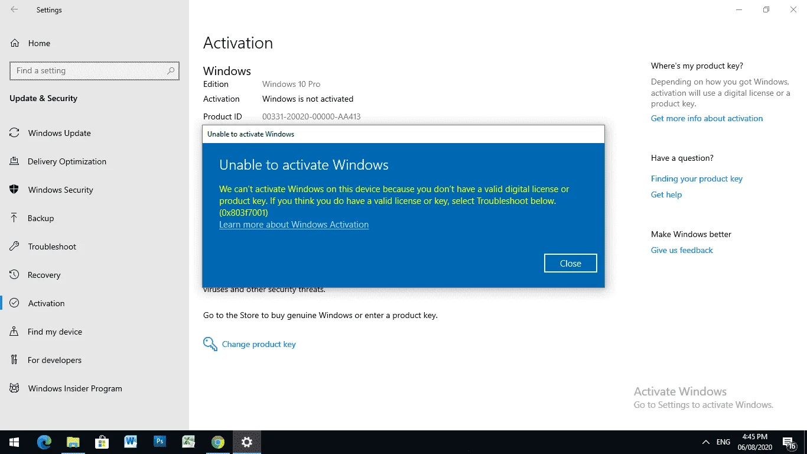Go to Backup settings
Viewport: 807px width, 454px height.
(32, 218)
